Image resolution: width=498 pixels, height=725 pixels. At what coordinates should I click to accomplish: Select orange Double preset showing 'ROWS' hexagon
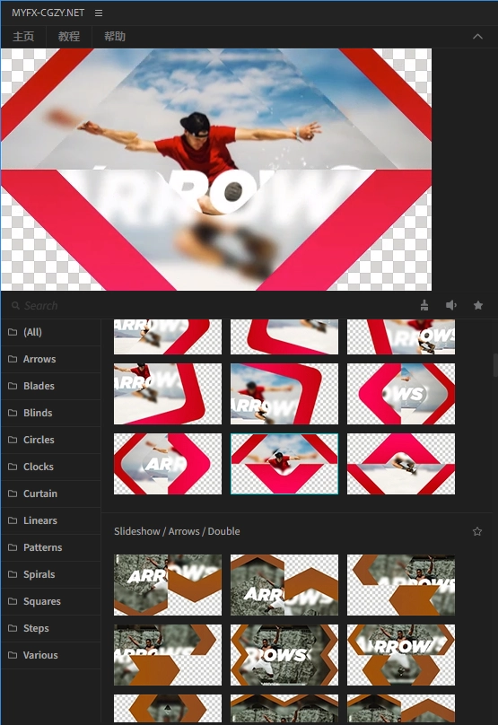(284, 655)
